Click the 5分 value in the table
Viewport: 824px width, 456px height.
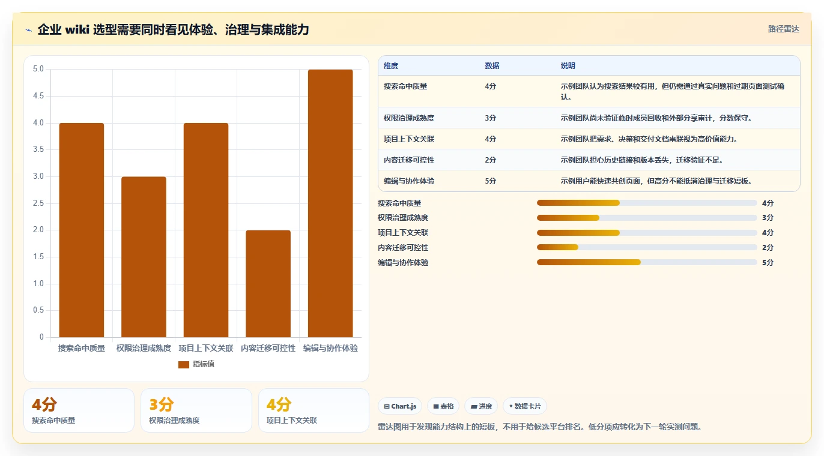(x=491, y=181)
